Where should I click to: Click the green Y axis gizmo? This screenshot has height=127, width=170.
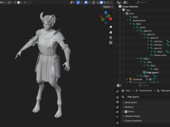pos(109,16)
